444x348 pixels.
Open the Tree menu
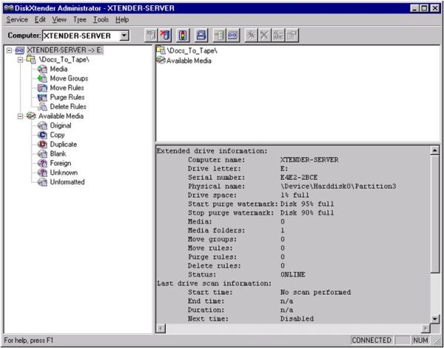[x=80, y=19]
